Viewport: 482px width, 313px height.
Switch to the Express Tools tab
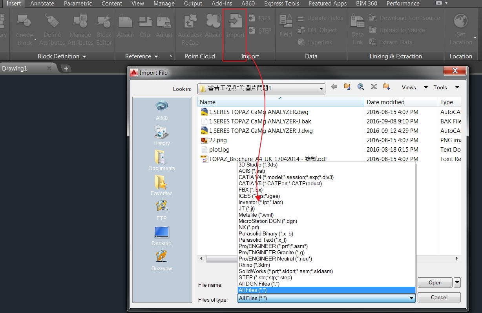click(281, 4)
